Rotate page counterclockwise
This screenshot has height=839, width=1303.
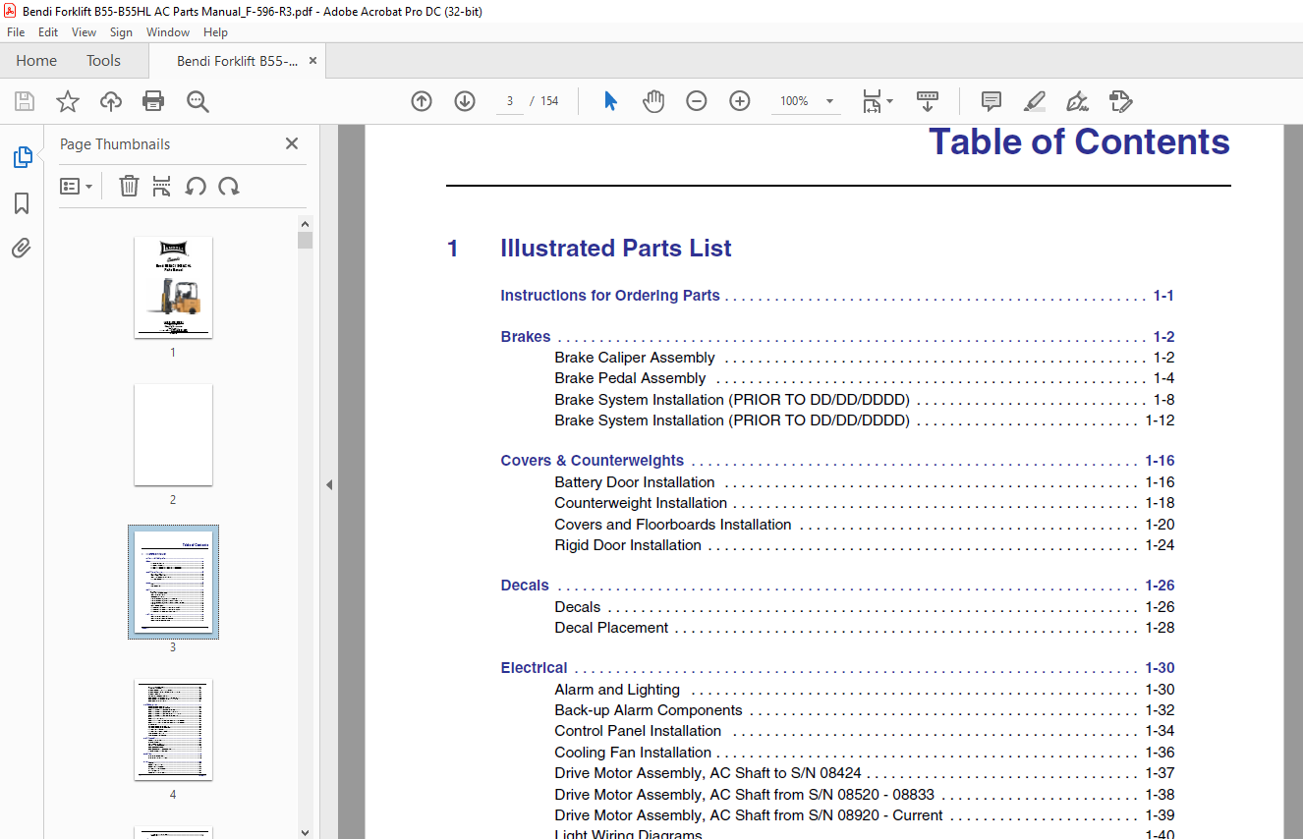[x=196, y=186]
